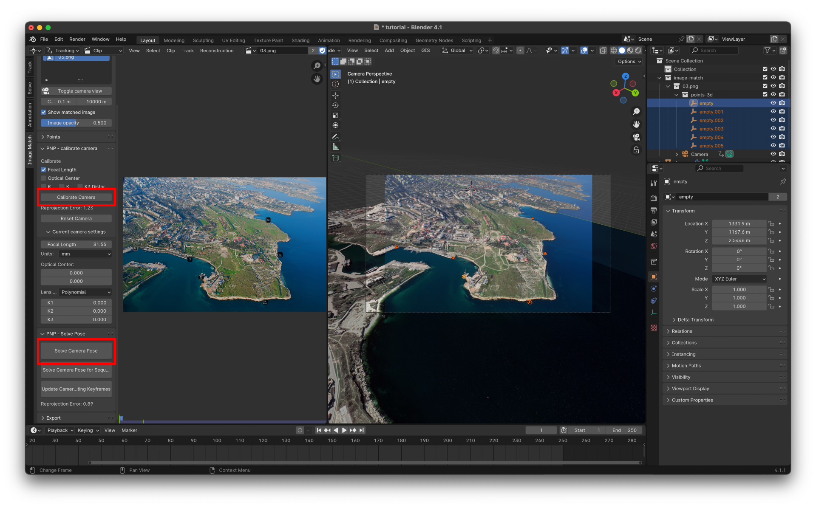Hide empty.003 using its eye icon

point(773,129)
